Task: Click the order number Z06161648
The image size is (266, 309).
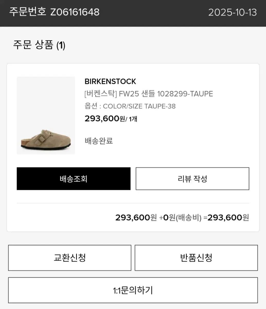Action: click(75, 12)
